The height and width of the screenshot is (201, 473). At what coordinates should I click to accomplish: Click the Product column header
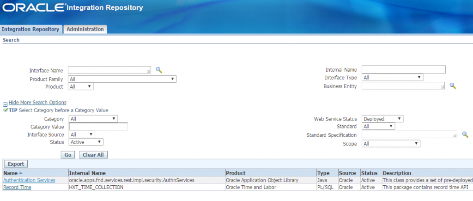pos(236,173)
